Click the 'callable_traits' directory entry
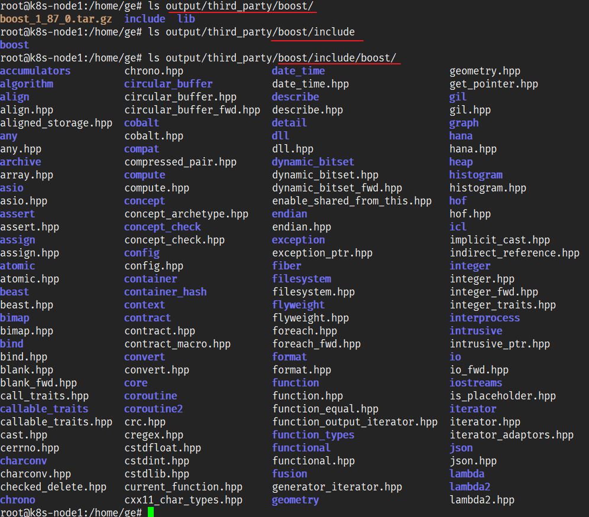The image size is (589, 517). tap(44, 409)
